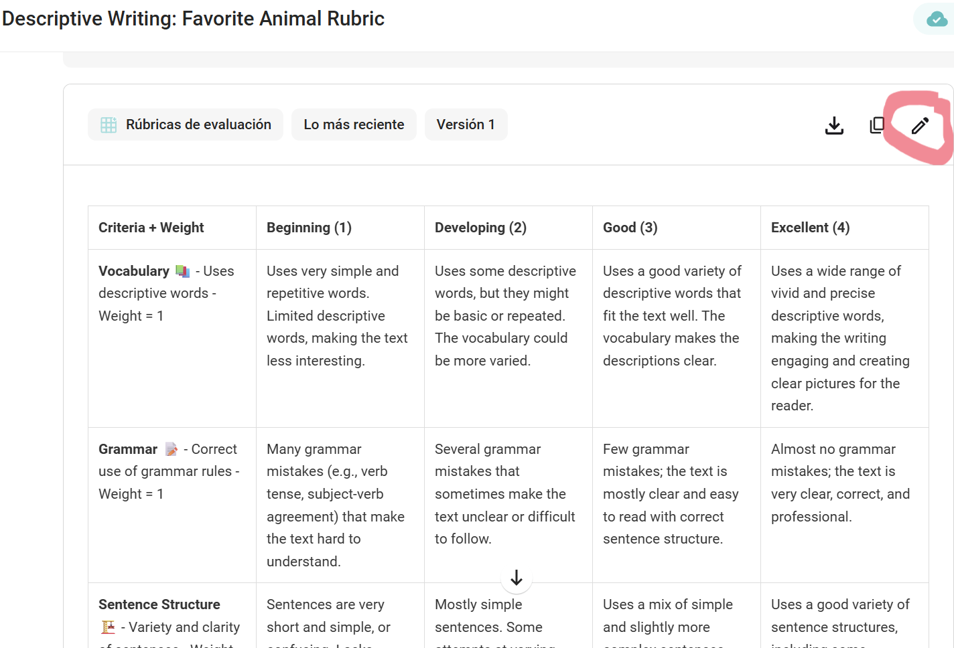Click the Sentence Structure crane emoji
This screenshot has width=954, height=648.
108,627
